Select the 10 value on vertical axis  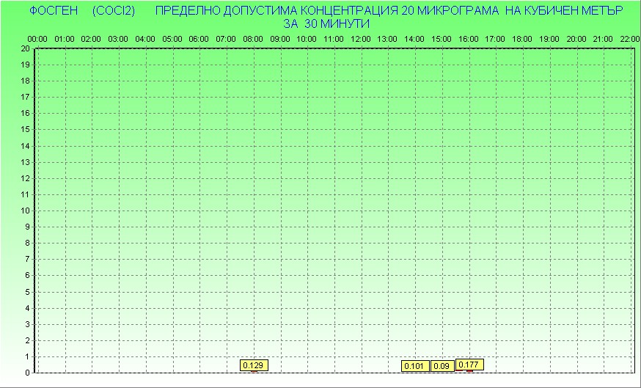25,211
